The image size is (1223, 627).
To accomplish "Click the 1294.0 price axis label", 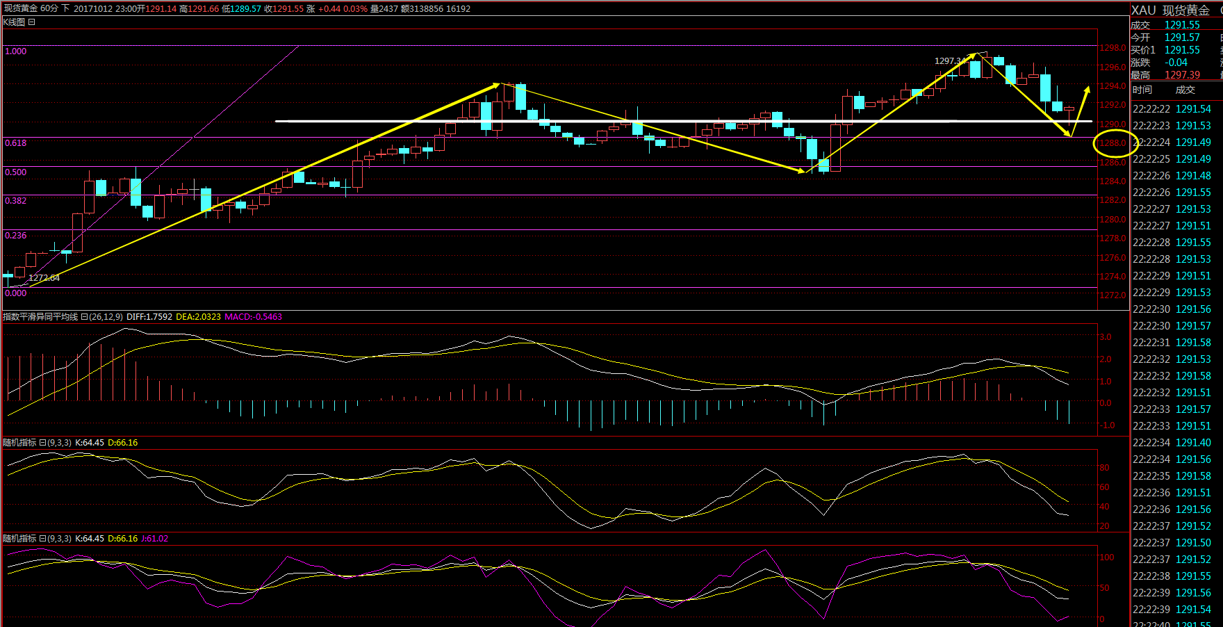I will pyautogui.click(x=1113, y=86).
